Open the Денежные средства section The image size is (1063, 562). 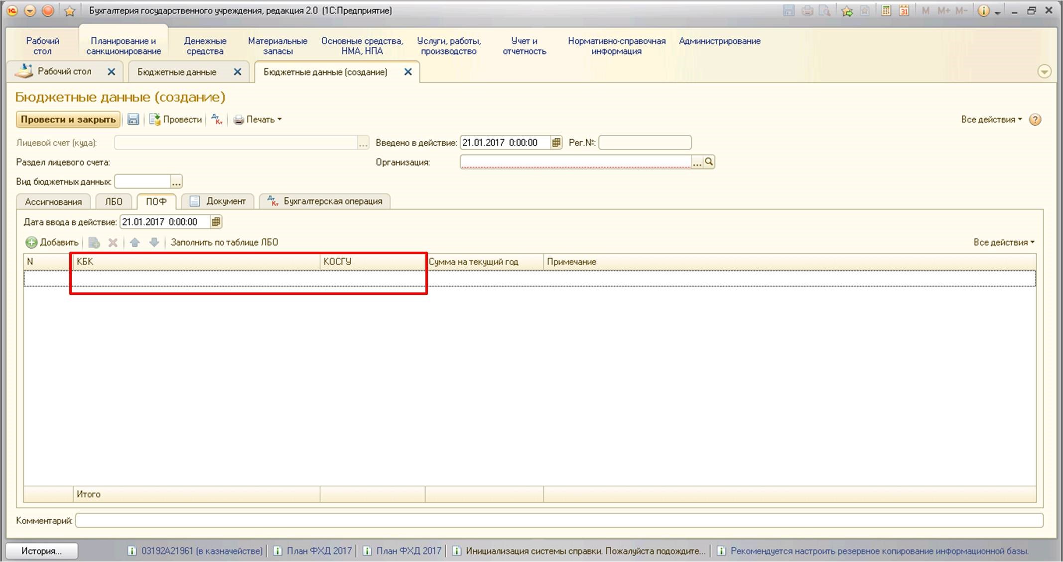point(205,46)
